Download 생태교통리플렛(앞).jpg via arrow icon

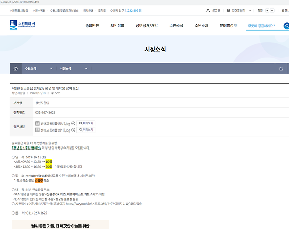[x=73, y=123]
